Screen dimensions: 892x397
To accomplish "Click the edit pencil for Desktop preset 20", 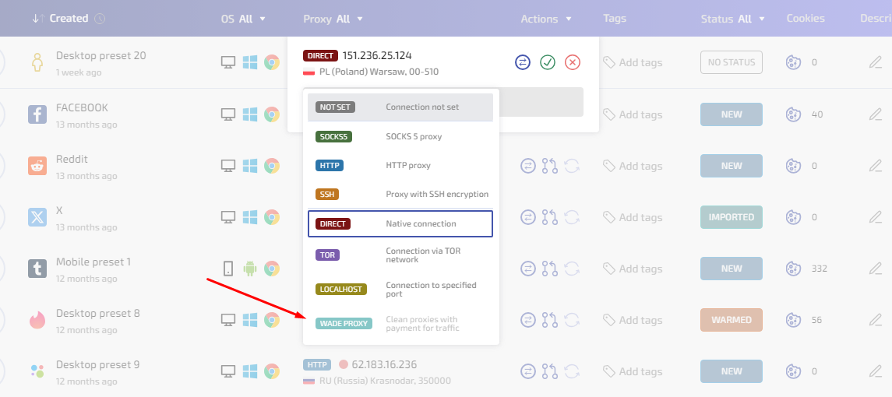I will (875, 62).
